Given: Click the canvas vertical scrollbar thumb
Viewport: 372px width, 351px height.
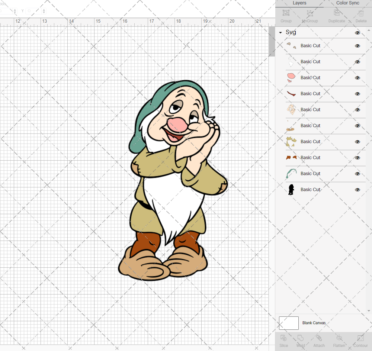Looking at the screenshot, I should 272,42.
